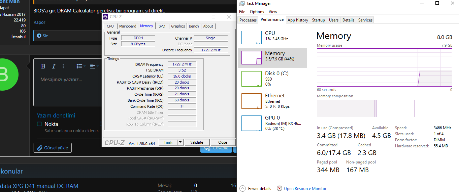
Task: Click the Close button in CPU-Z
Action: 223,142
